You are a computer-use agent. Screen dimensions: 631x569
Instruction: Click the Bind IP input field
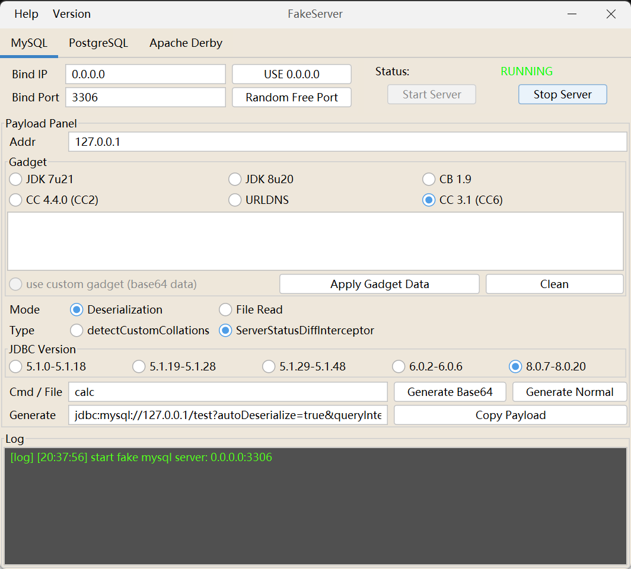coord(145,75)
